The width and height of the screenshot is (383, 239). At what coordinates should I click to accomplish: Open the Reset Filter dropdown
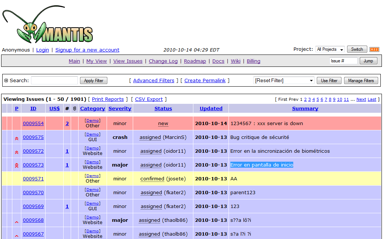click(x=284, y=81)
